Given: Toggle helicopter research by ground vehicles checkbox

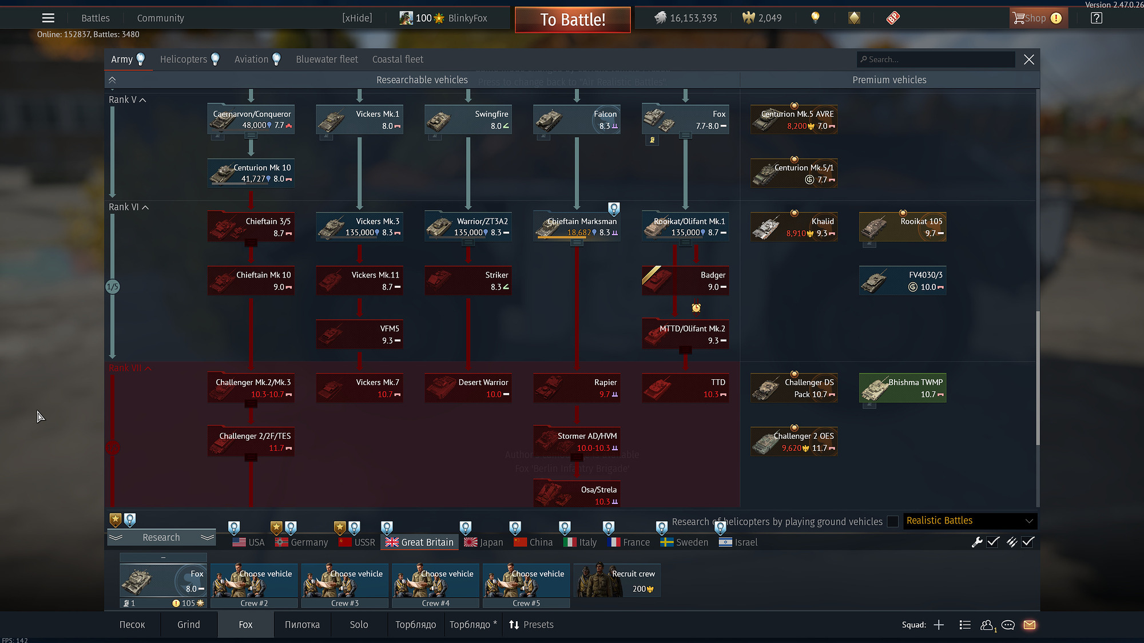Looking at the screenshot, I should [x=892, y=521].
